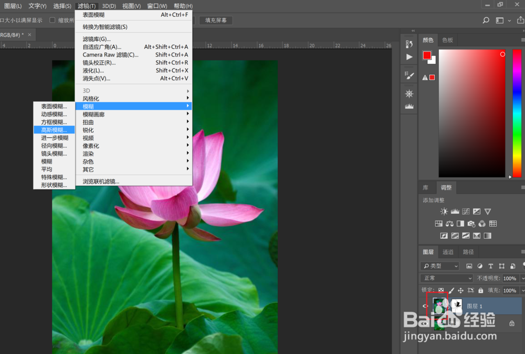
Task: Switch to the 库 tab
Action: click(x=426, y=187)
